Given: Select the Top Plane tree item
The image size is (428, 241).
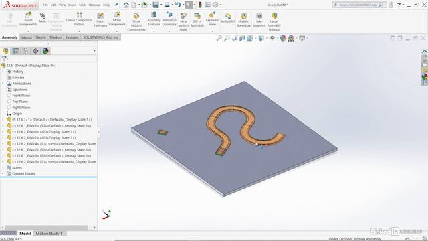Looking at the screenshot, I should click(20, 101).
